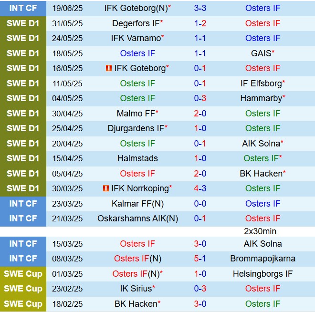Image resolution: width=315 pixels, height=312 pixels.
Task: Open the IK Sirius team link
Action: (136, 289)
